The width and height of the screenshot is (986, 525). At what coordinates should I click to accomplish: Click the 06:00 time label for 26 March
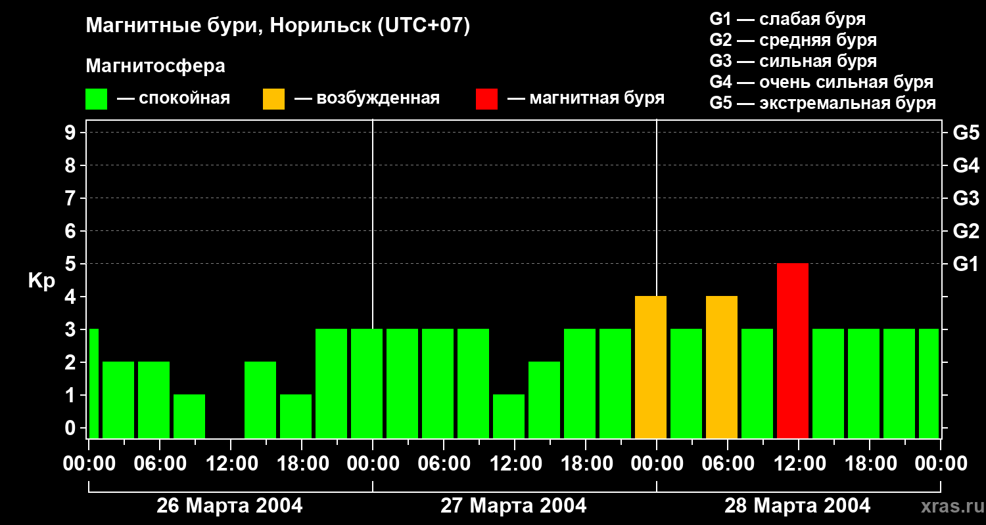coord(160,464)
